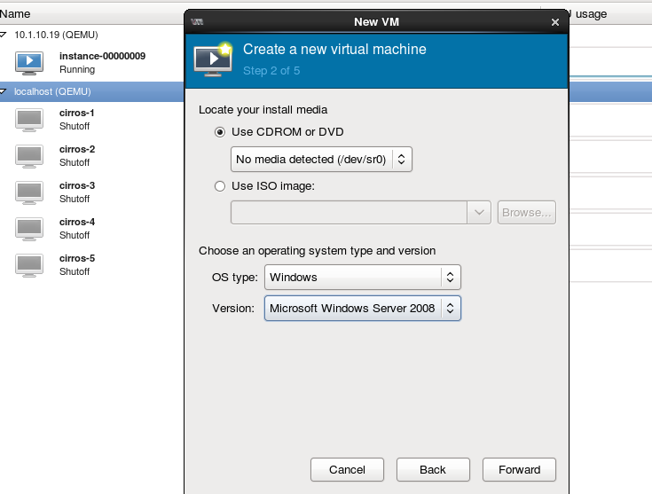Viewport: 652px width, 494px height.
Task: Choose the Use ISO image radio button
Action: pos(221,186)
